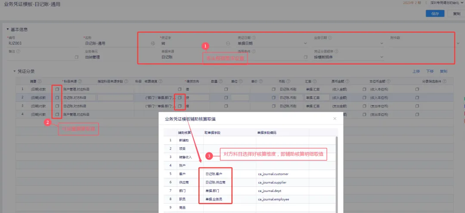The image size is (465, 213).
Task: Open 核算维度 picker icon in row 1
Action: (x=180, y=89)
